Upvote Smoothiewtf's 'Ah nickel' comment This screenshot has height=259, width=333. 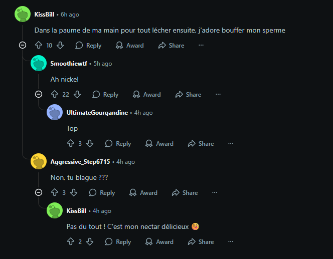[x=55, y=95]
